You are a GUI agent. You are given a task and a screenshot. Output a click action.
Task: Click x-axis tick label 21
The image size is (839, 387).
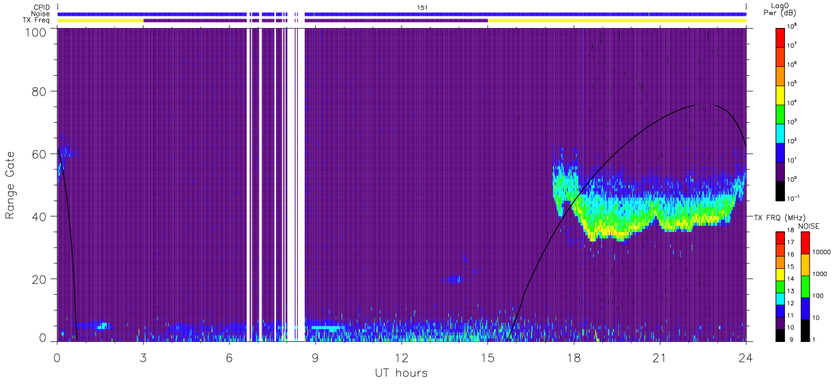point(659,358)
